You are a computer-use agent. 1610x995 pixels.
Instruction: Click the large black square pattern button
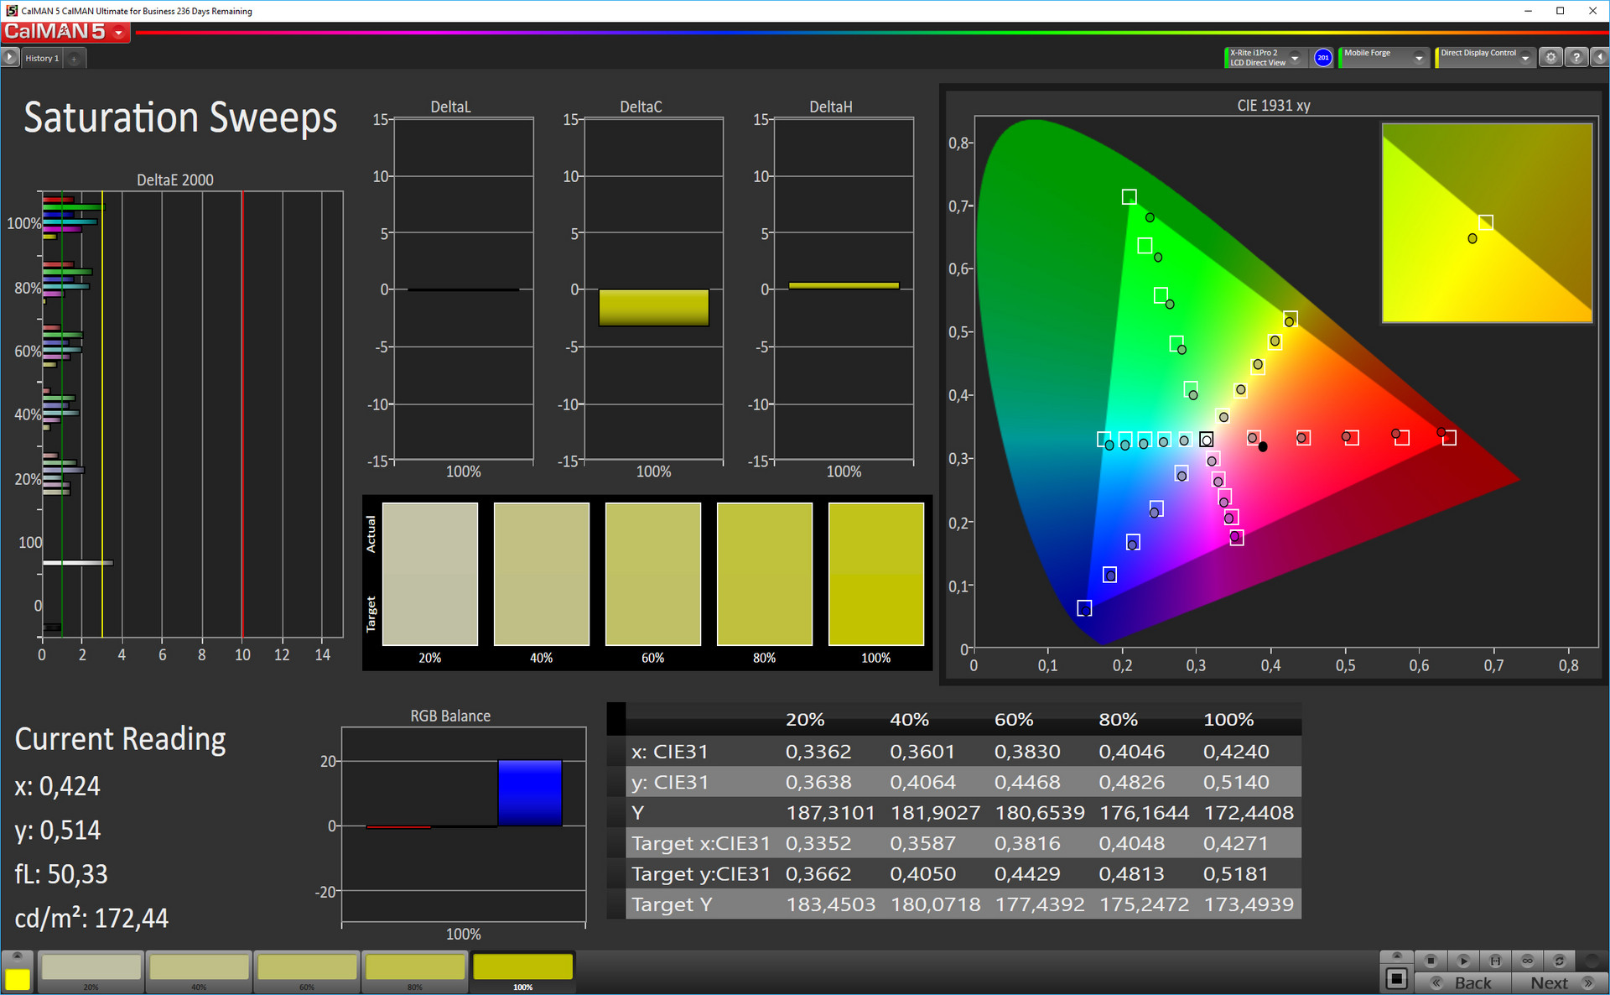point(1396,978)
